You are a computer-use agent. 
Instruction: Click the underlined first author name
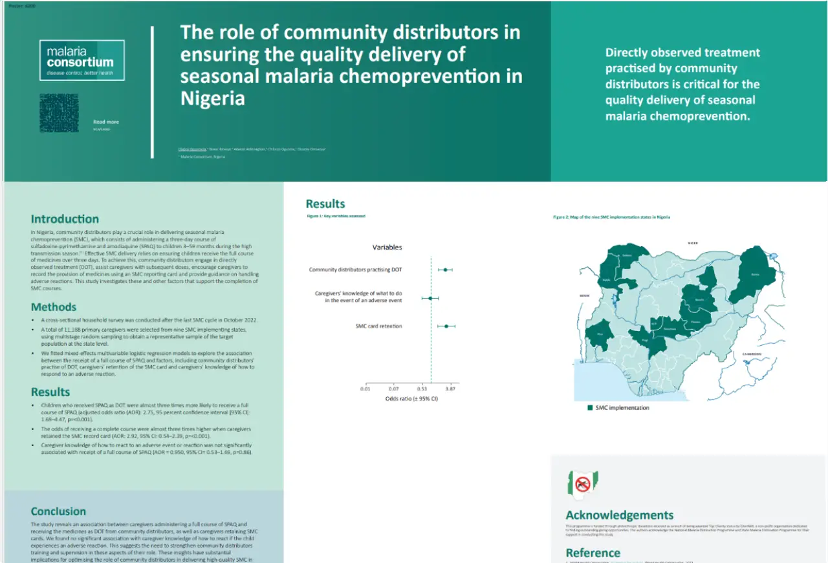tap(192, 149)
